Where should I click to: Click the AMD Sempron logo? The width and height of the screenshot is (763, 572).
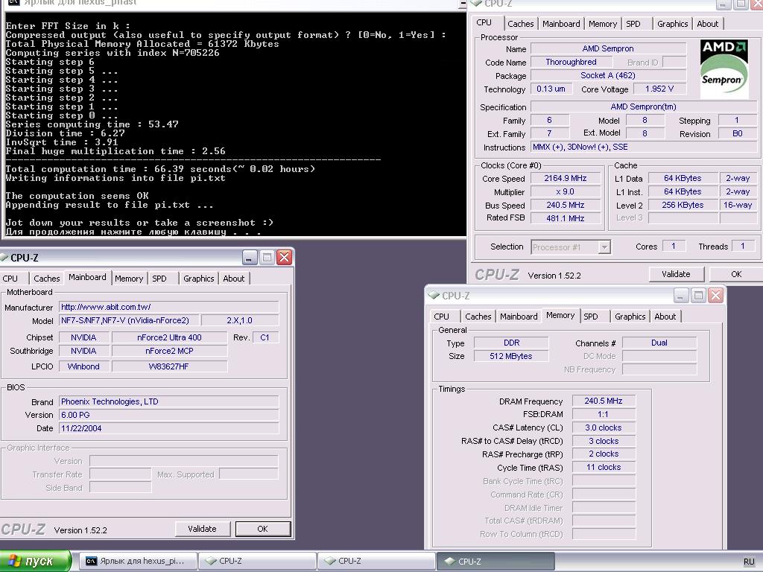[724, 69]
